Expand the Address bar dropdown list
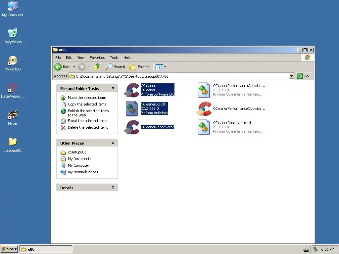Viewport: 339px width, 254px height. click(x=292, y=76)
